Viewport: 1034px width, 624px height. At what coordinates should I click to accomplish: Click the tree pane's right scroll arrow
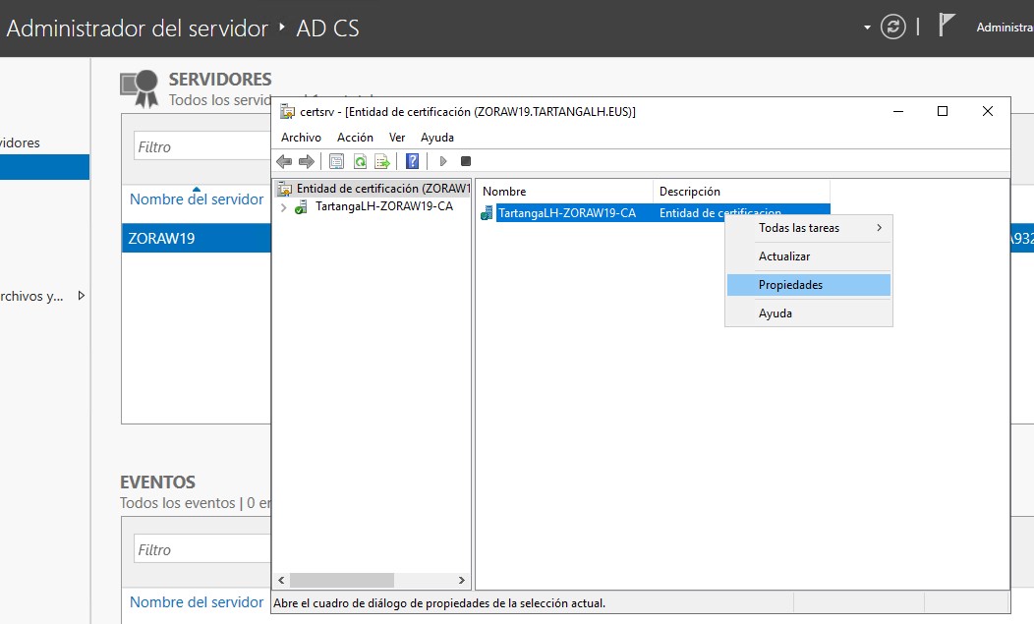click(462, 581)
